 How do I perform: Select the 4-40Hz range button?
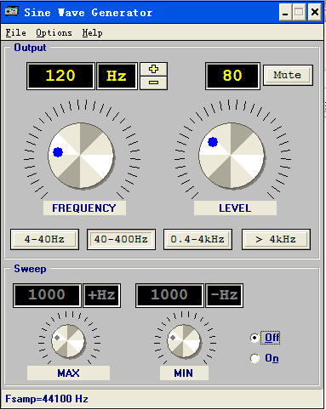44,239
